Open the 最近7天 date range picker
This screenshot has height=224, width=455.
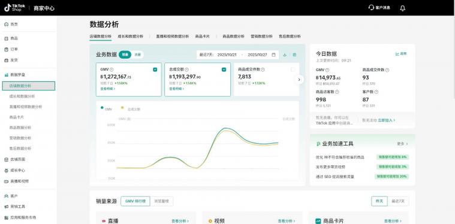(237, 55)
